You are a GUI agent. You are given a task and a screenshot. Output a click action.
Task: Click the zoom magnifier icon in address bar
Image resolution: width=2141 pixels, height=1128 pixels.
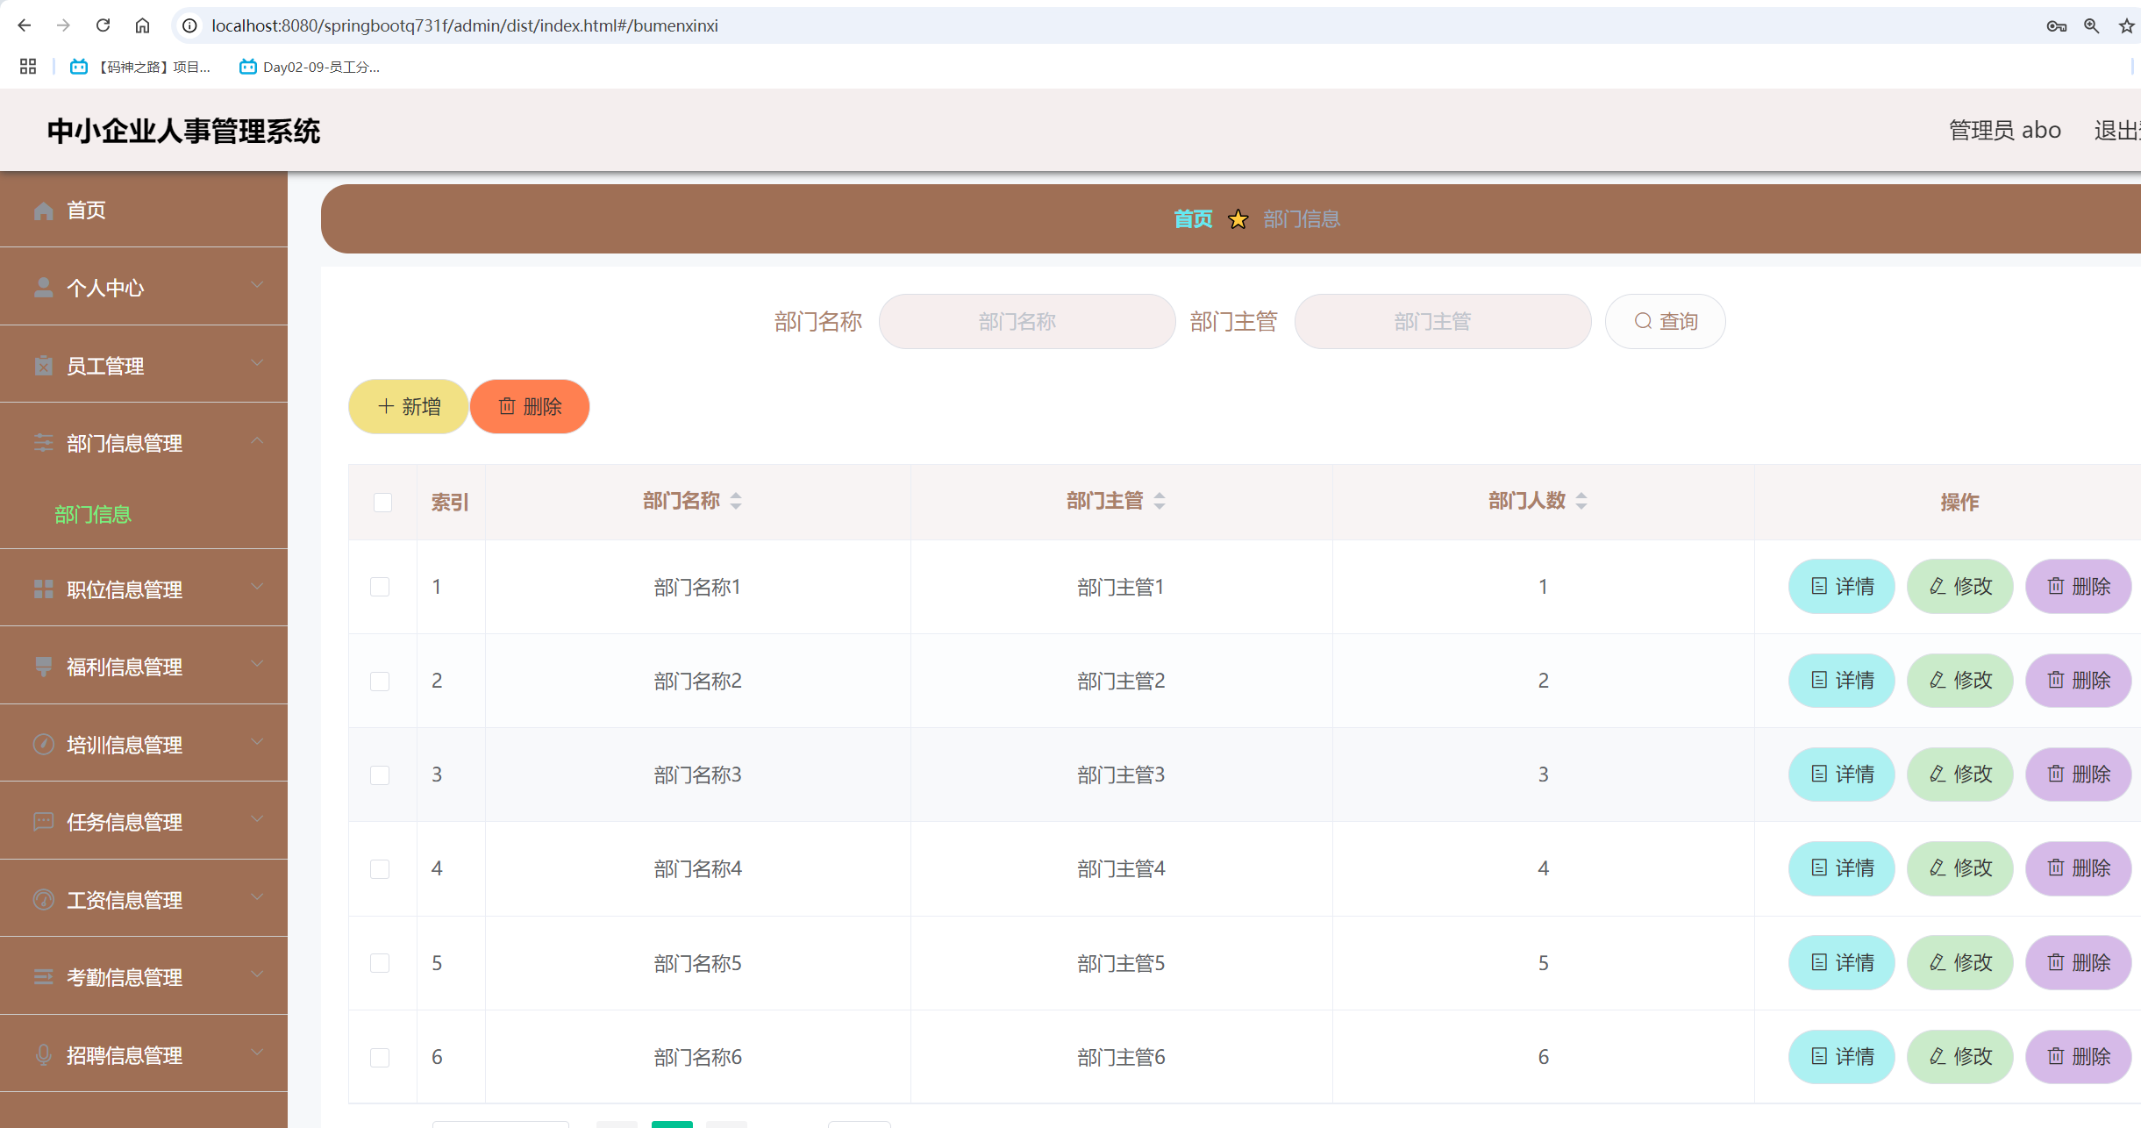coord(2091,25)
